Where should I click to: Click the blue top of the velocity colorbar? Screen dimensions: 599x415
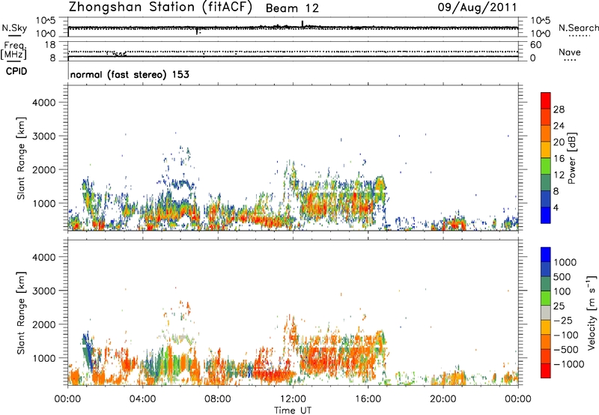click(x=546, y=255)
